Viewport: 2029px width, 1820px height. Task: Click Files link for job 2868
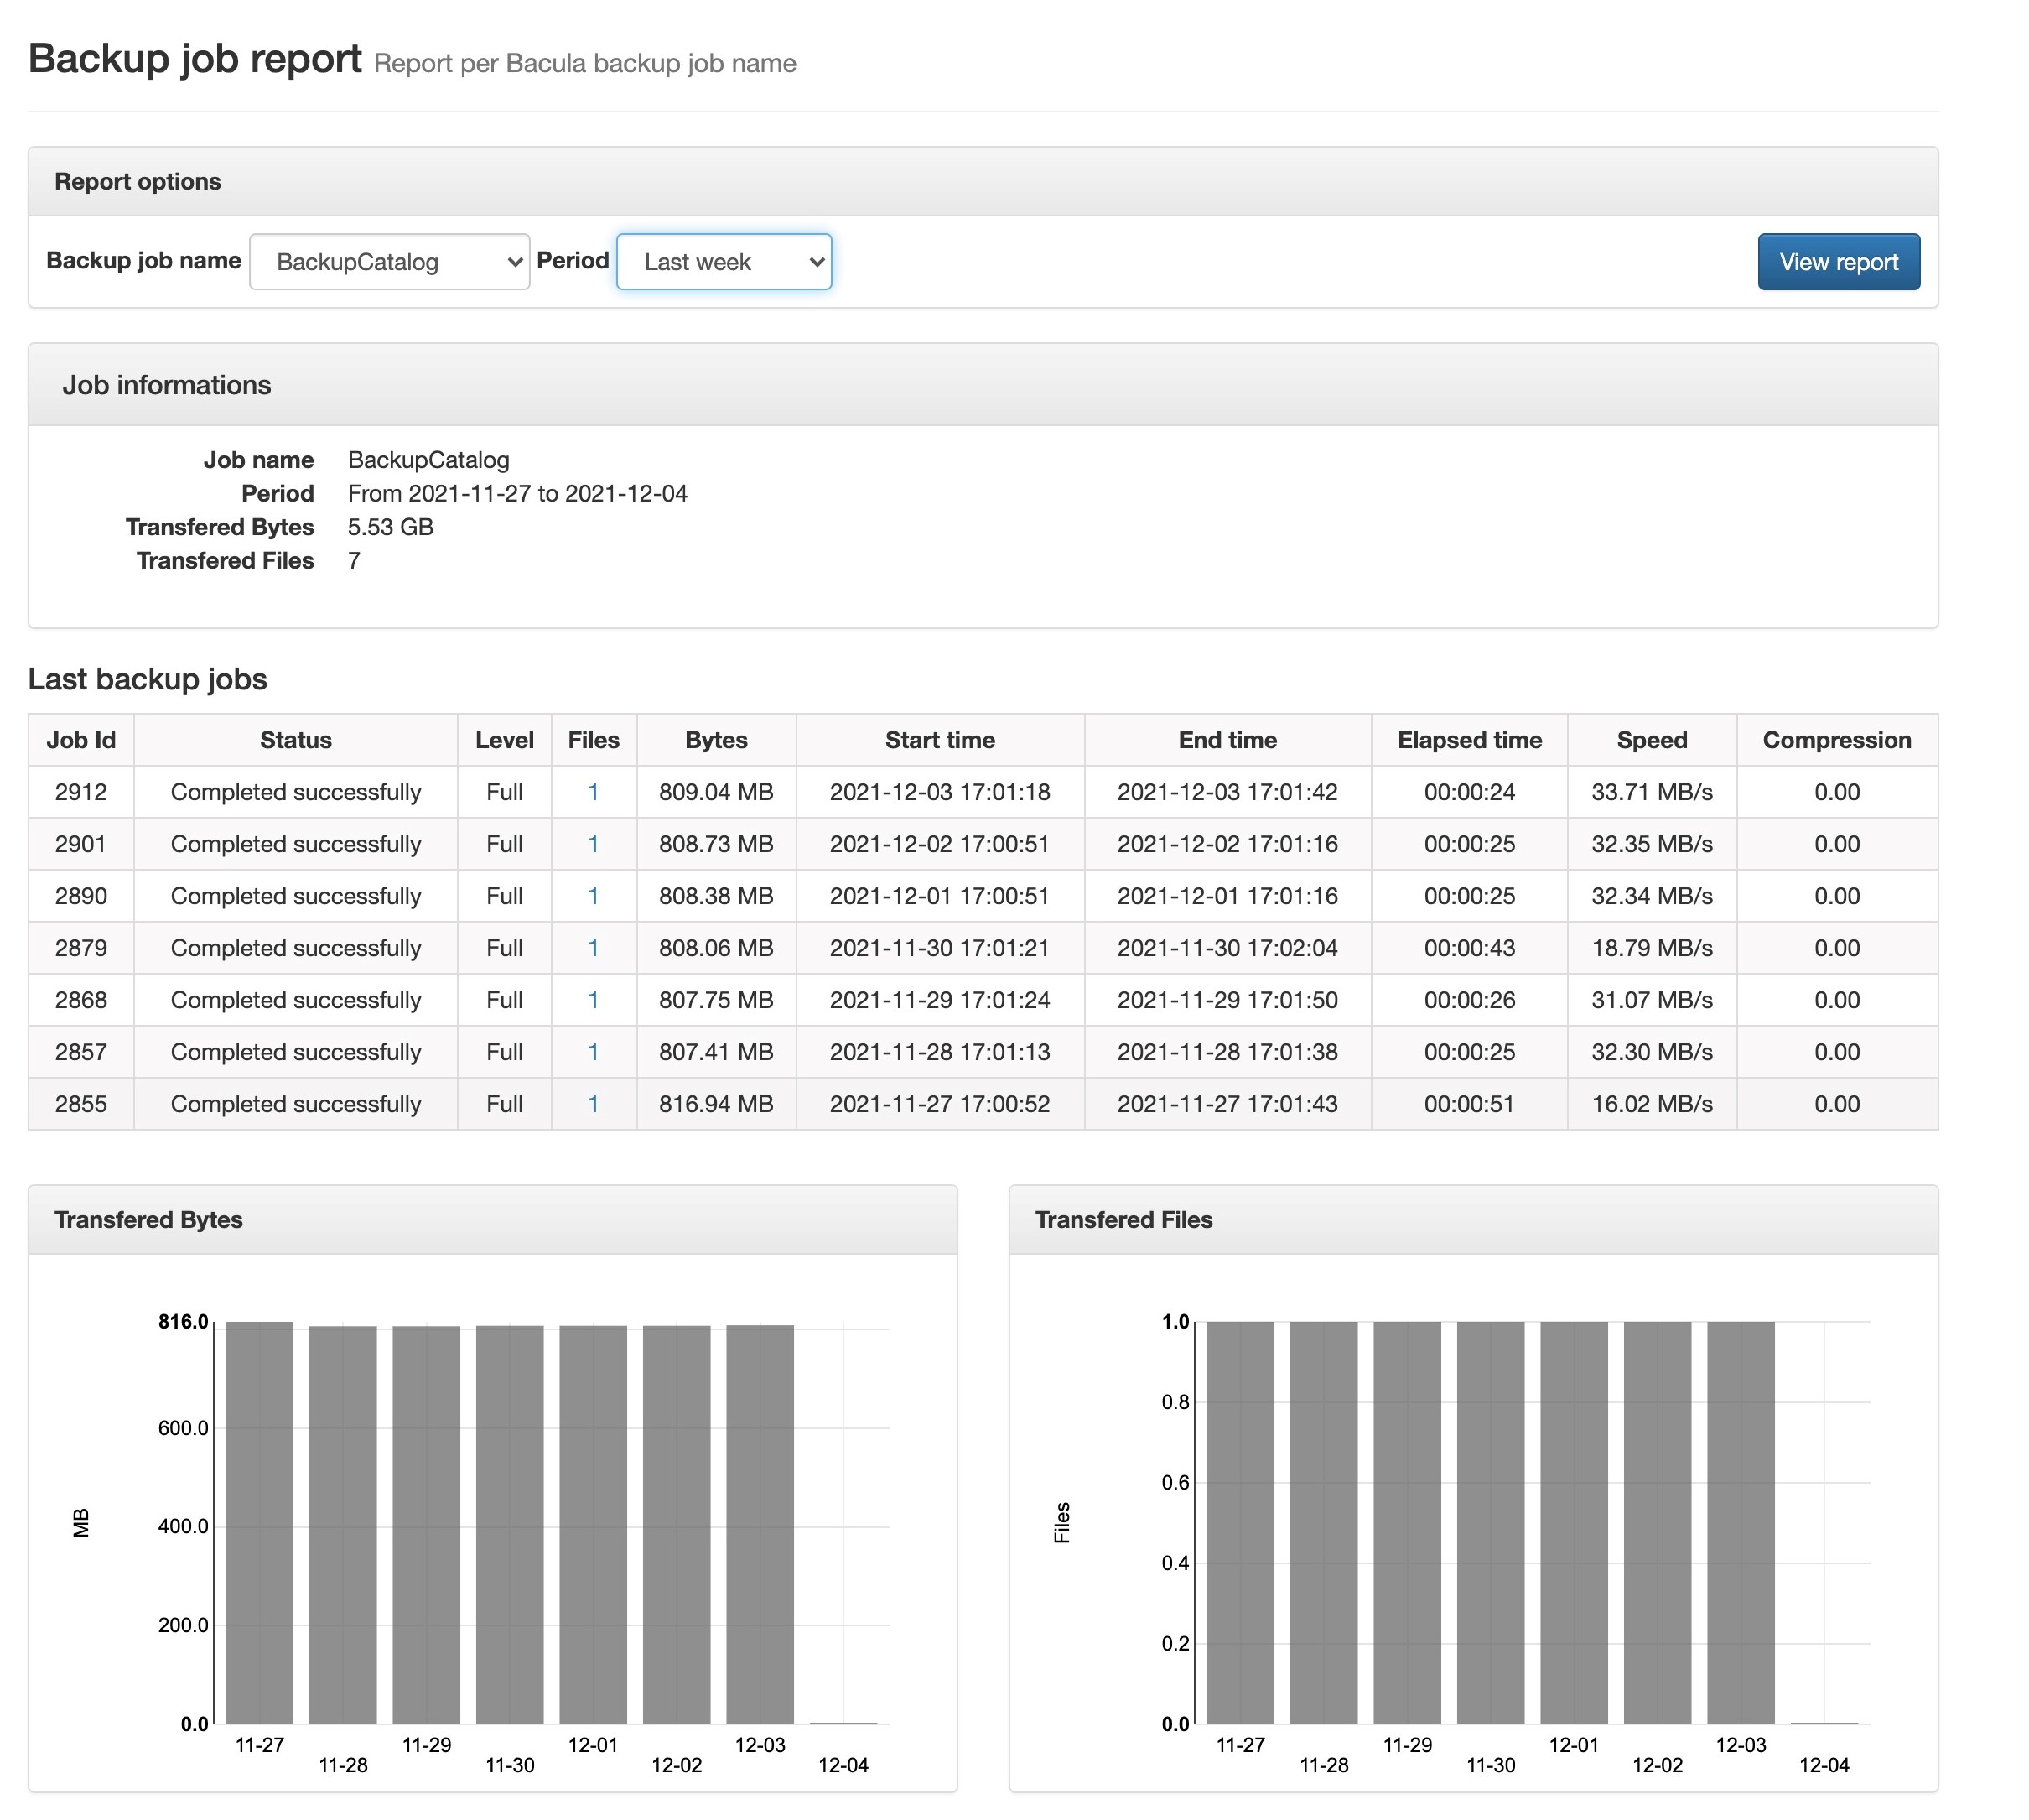[x=593, y=1000]
